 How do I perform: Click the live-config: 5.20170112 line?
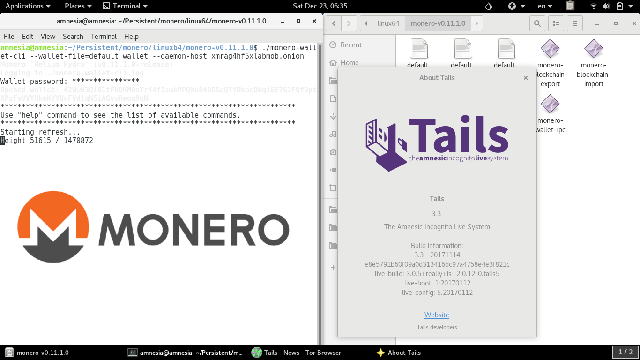(x=437, y=292)
